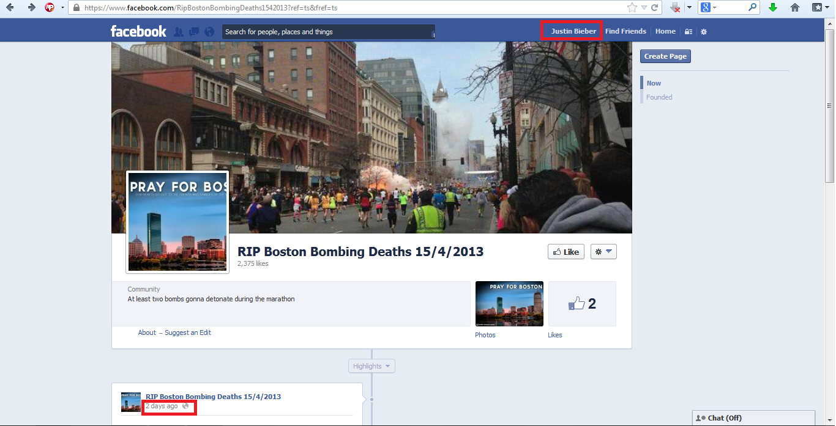Open Facebook notifications globe icon

pyautogui.click(x=209, y=32)
